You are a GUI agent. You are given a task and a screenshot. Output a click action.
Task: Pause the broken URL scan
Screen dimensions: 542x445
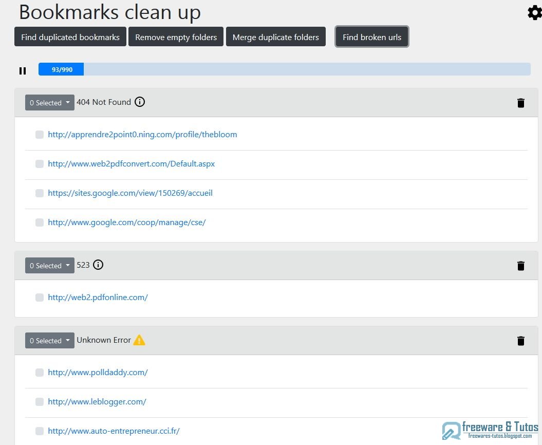click(23, 70)
